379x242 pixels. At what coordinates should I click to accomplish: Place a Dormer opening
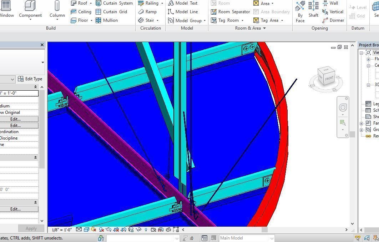336,20
